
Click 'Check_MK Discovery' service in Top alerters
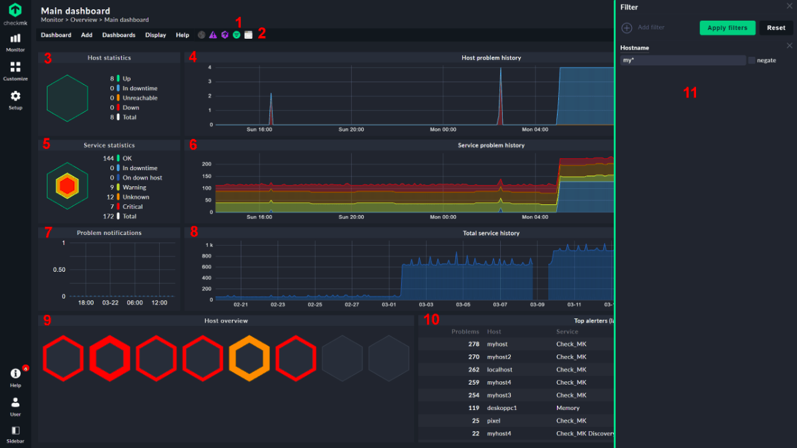[x=585, y=433]
